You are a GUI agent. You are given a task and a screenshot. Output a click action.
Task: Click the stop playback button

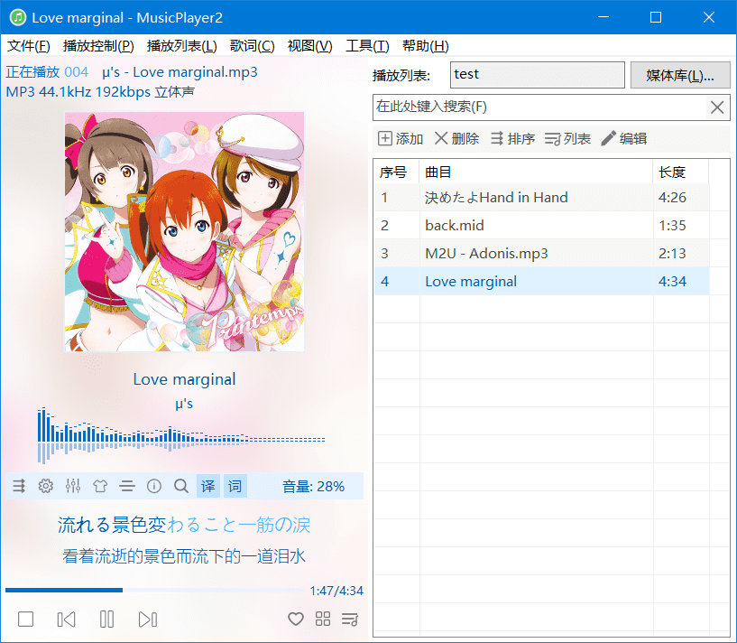click(25, 619)
